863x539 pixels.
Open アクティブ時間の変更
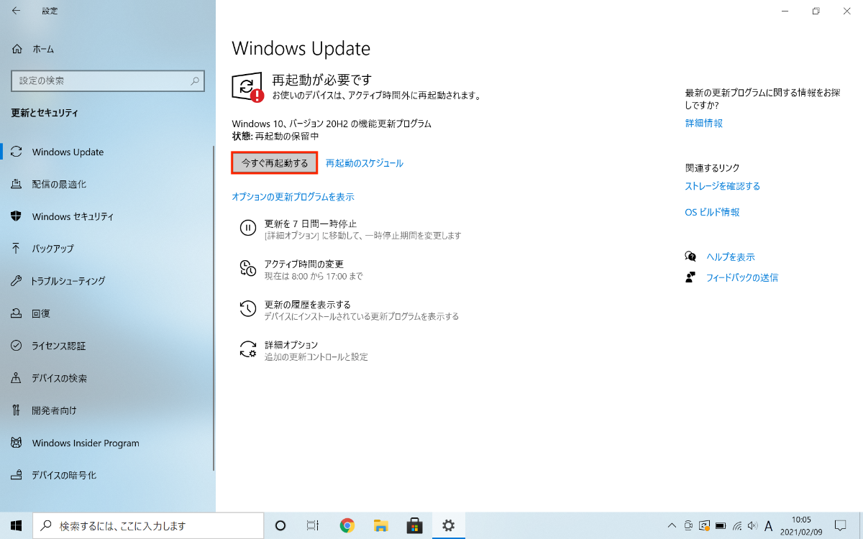click(x=304, y=264)
